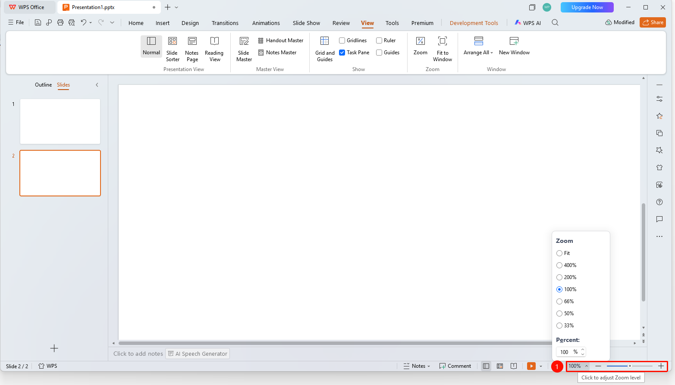This screenshot has height=385, width=675.
Task: Enable the Guides checkbox
Action: (x=379, y=53)
